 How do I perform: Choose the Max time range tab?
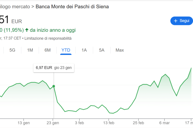click(120, 50)
